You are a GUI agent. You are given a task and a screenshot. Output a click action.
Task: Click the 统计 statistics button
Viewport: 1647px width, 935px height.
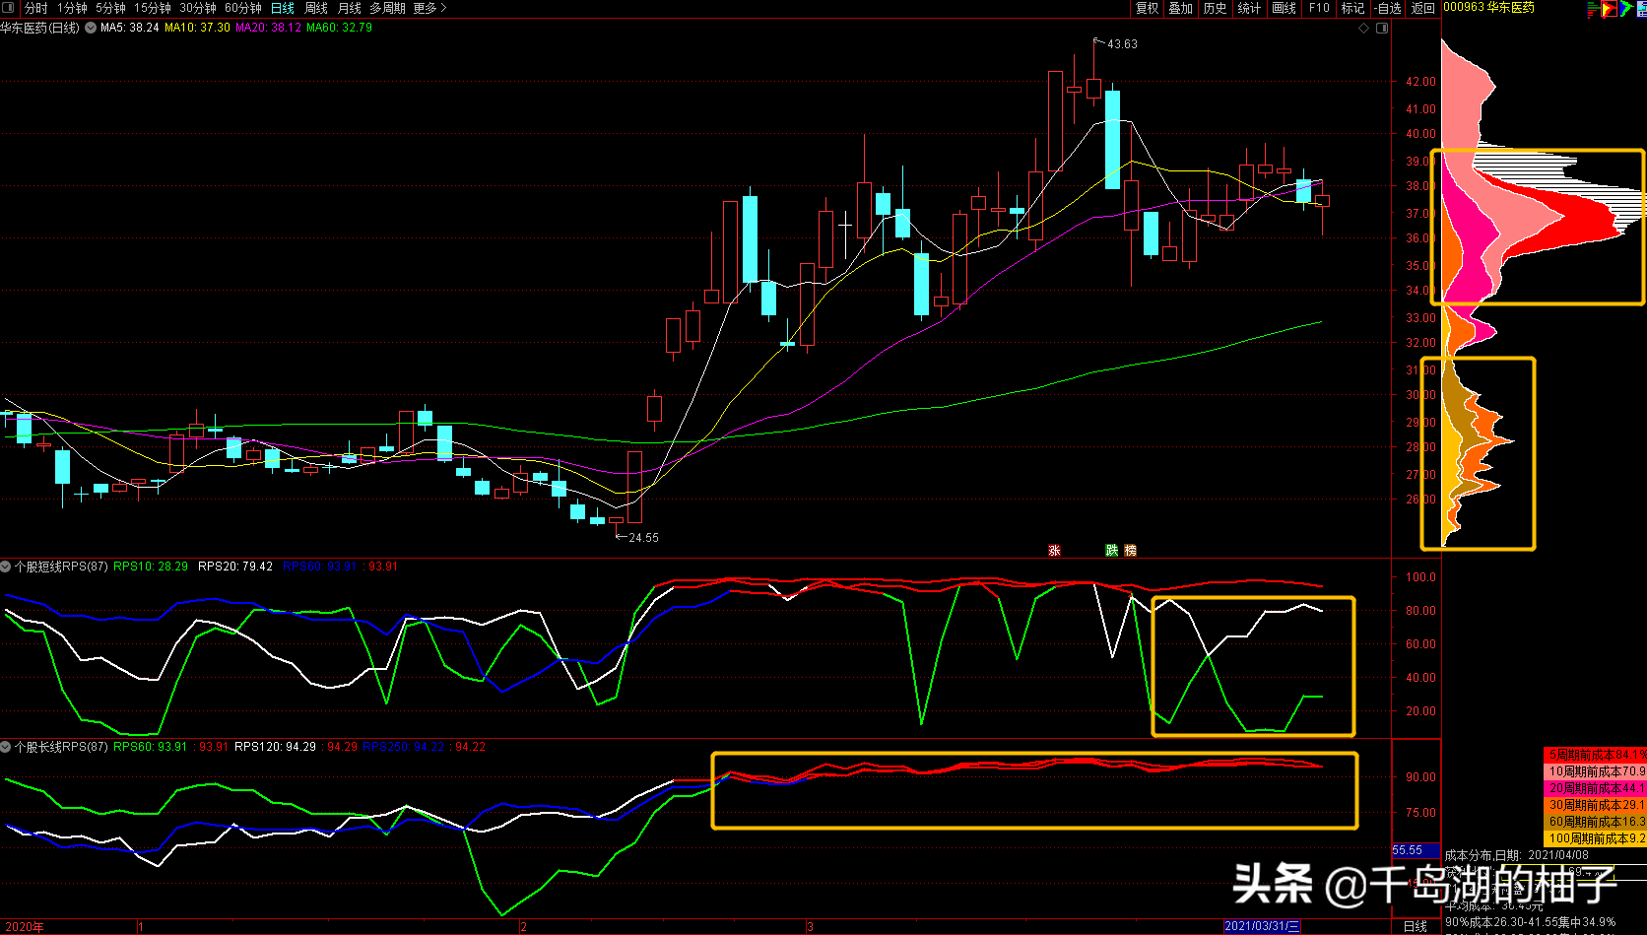click(1249, 8)
